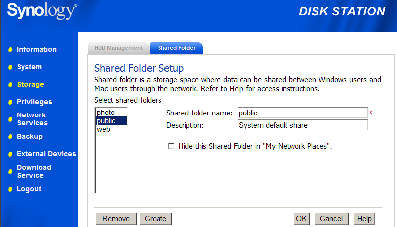Screen dimensions: 397x227
Task: Select the web shared folder
Action: tap(104, 129)
